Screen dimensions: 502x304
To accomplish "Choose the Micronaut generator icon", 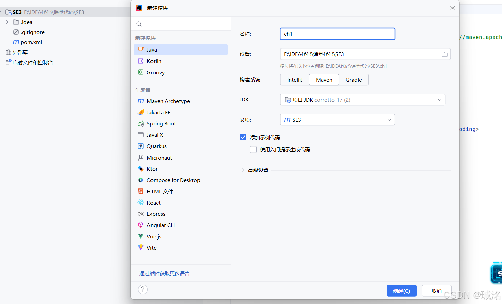I will coord(141,158).
